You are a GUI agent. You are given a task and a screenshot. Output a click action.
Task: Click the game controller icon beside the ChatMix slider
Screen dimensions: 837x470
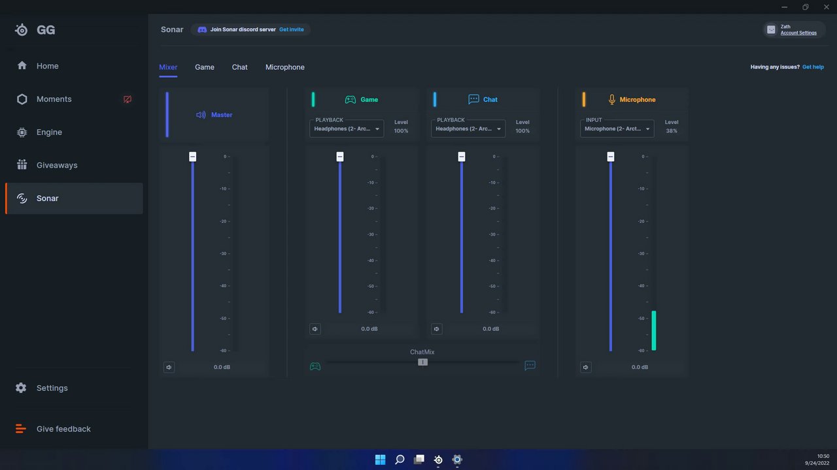tap(315, 366)
